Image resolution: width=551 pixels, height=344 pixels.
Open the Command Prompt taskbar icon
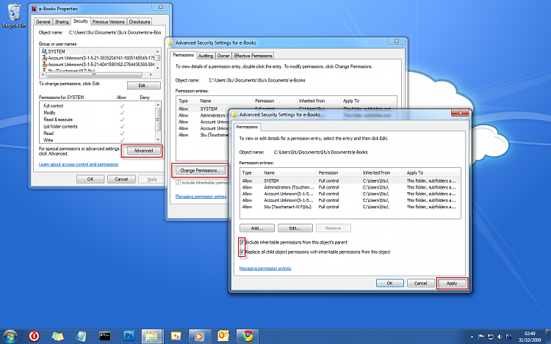pos(105,337)
